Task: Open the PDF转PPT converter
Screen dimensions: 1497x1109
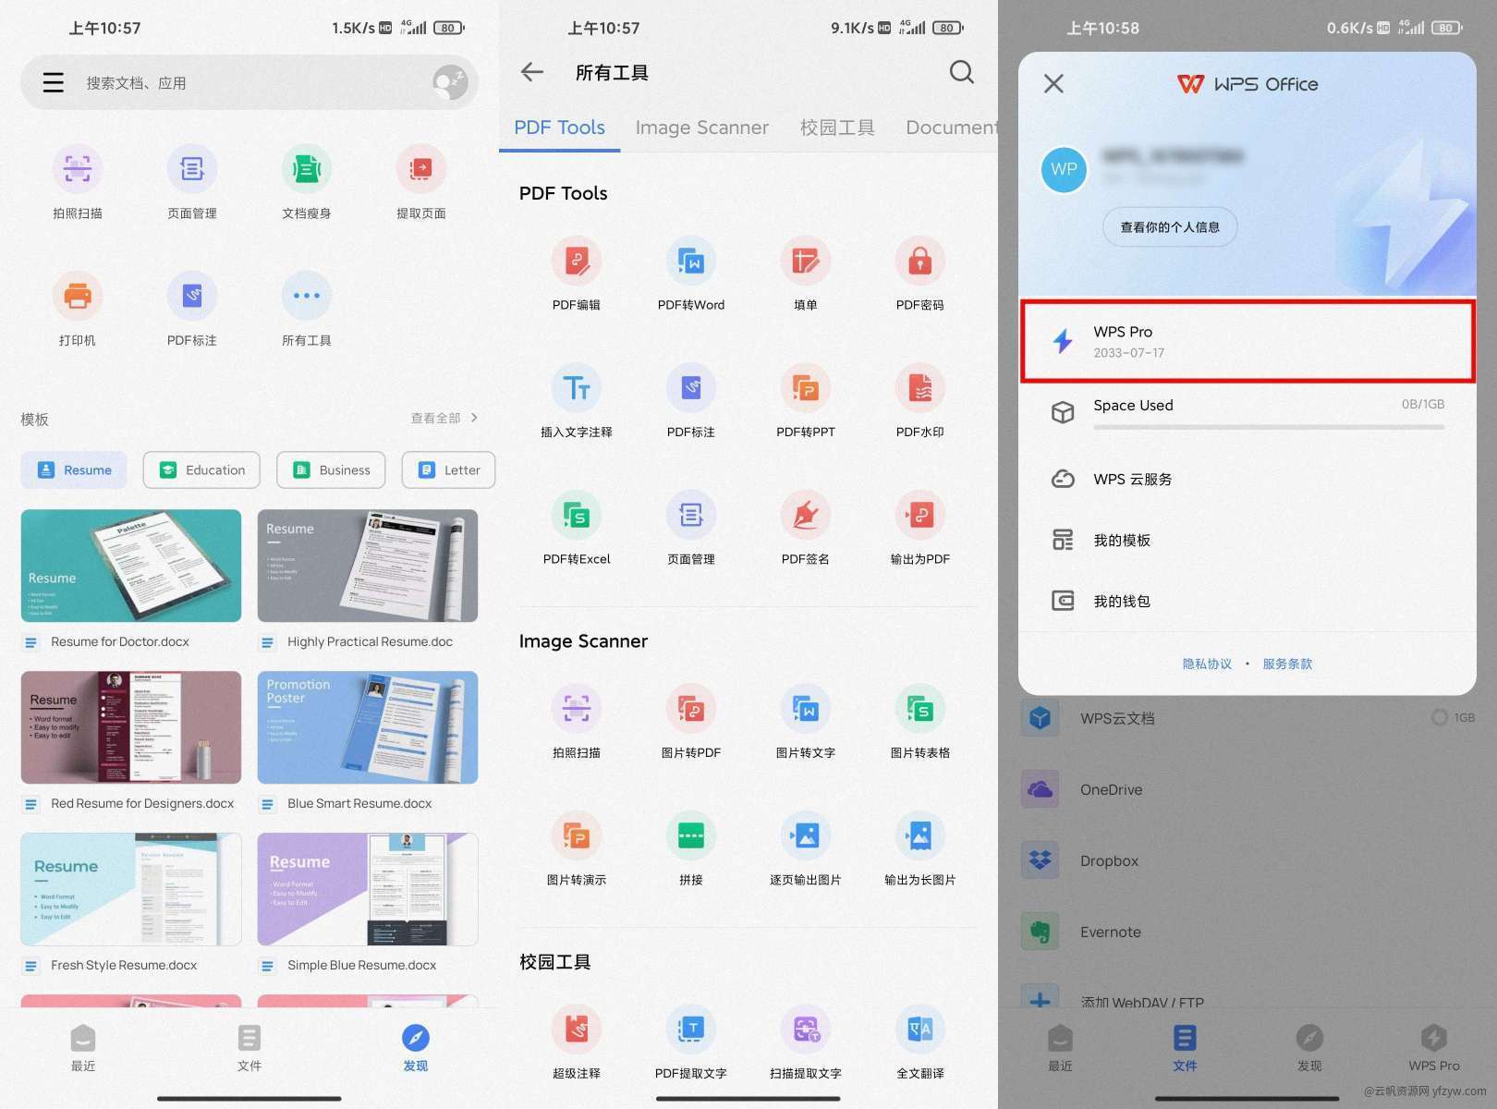Action: pos(806,401)
